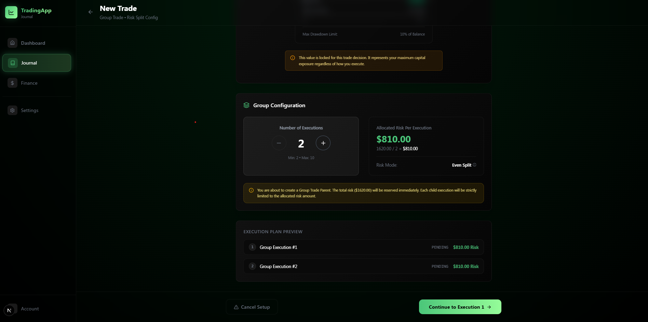Open Settings in the sidebar
Screen dimensions: 648x322
(29, 110)
